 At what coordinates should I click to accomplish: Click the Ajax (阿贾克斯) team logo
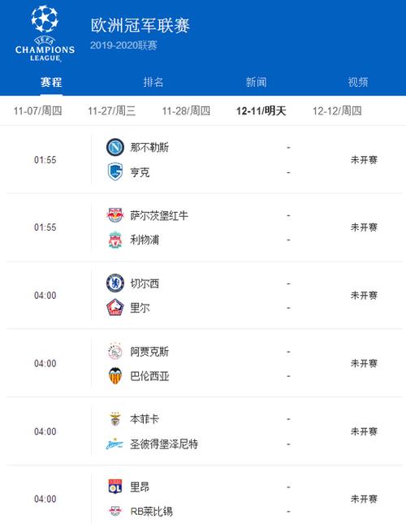(115, 351)
